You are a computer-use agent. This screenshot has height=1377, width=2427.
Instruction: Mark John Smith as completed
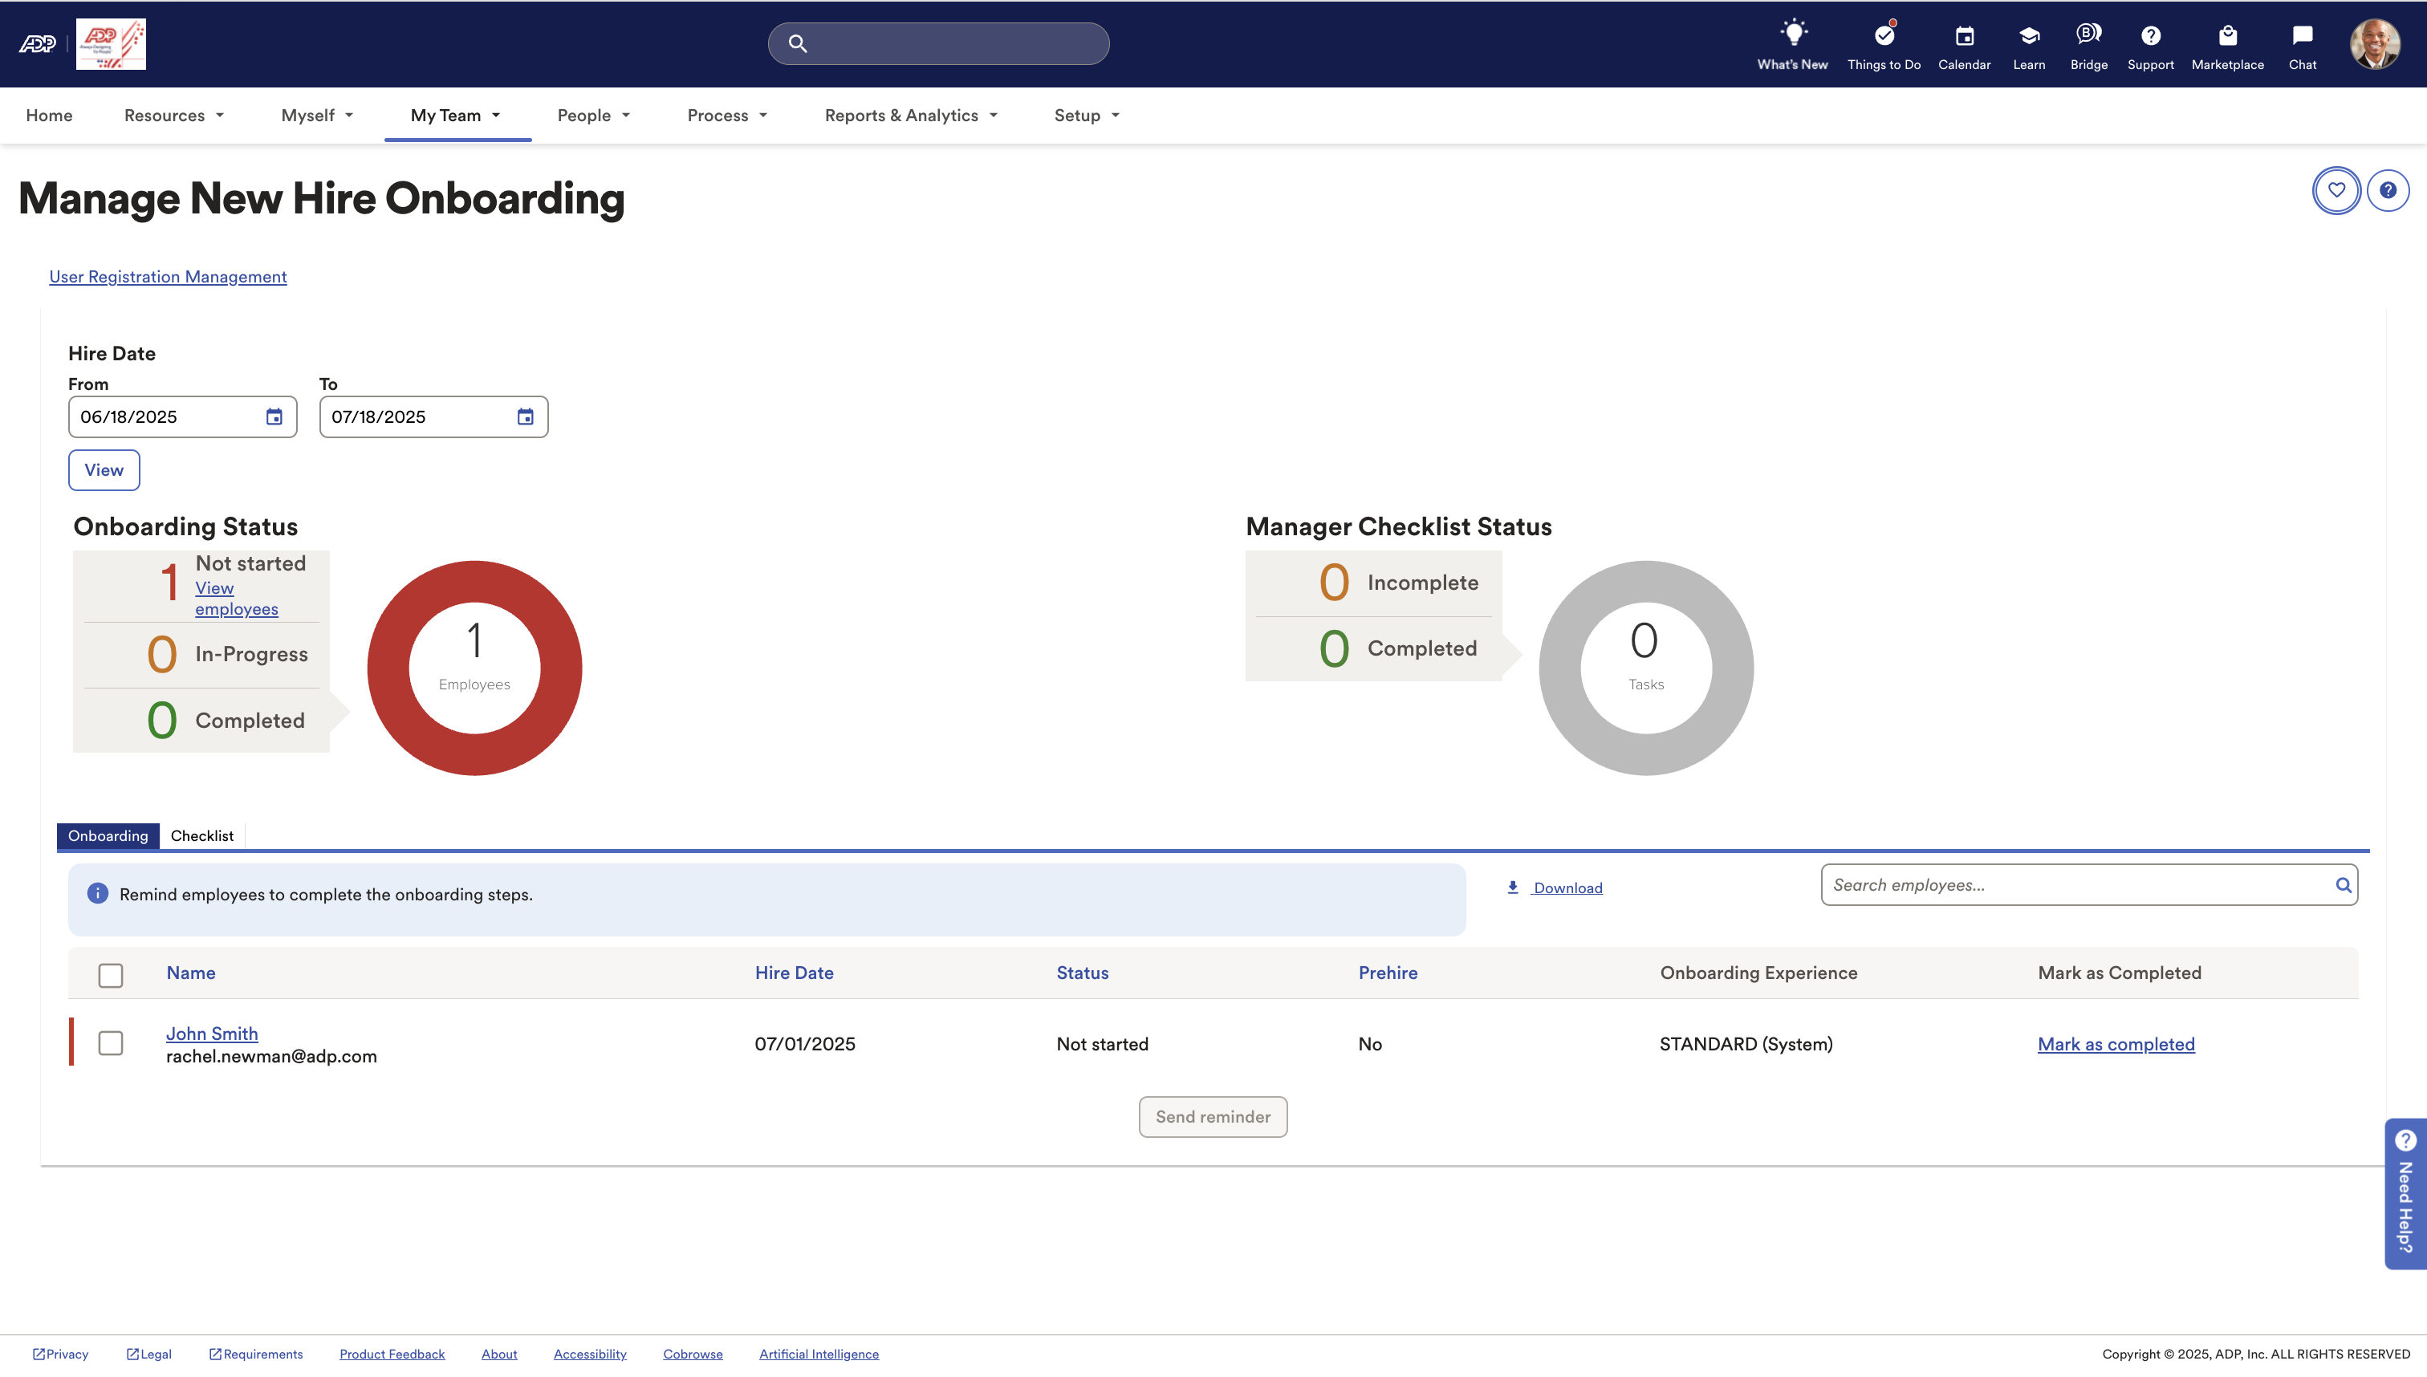click(2116, 1043)
